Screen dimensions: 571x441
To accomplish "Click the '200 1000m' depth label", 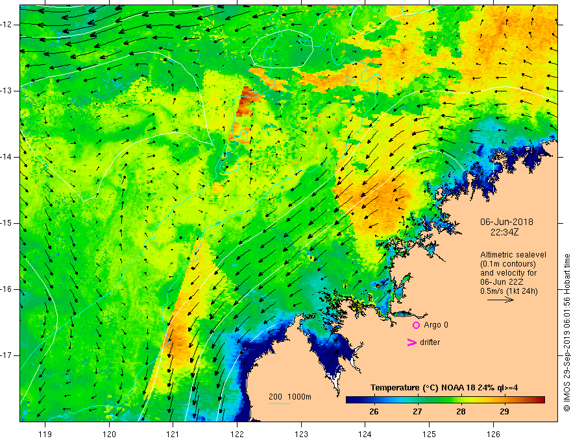I will click(290, 397).
